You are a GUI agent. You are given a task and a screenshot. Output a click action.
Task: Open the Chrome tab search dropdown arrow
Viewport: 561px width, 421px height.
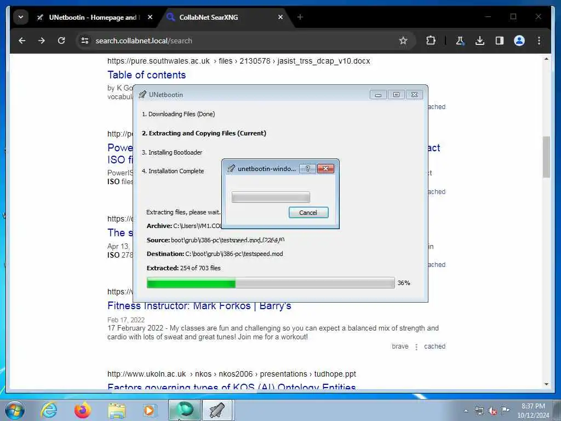[21, 17]
